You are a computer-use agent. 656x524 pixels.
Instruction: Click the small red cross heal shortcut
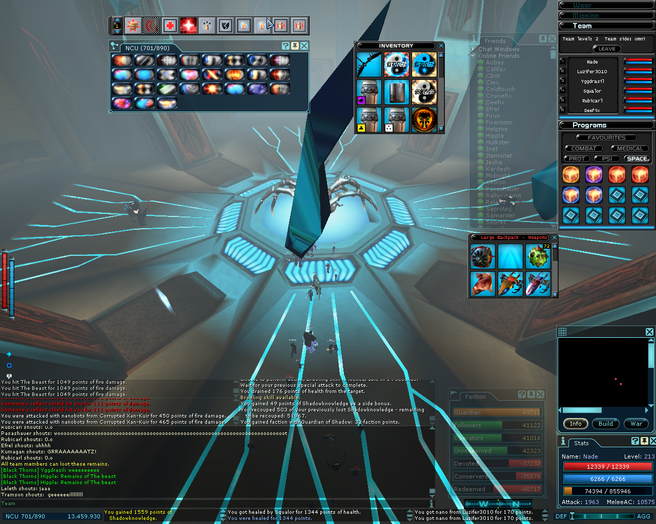tap(170, 25)
